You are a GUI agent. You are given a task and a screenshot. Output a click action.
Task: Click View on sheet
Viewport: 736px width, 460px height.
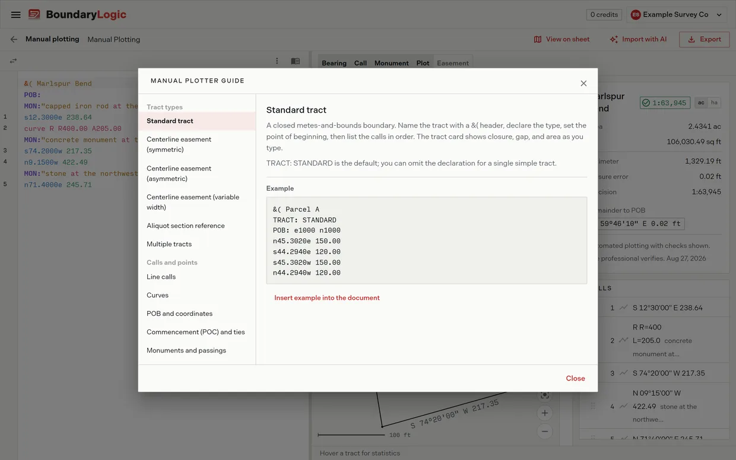tap(561, 39)
